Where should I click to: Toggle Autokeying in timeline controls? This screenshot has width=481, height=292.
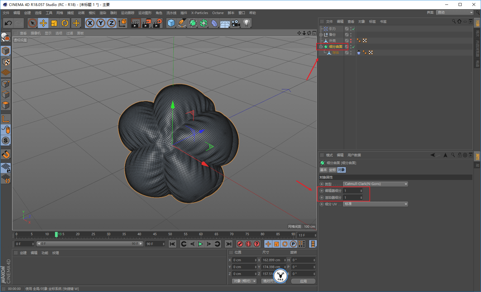click(248, 244)
